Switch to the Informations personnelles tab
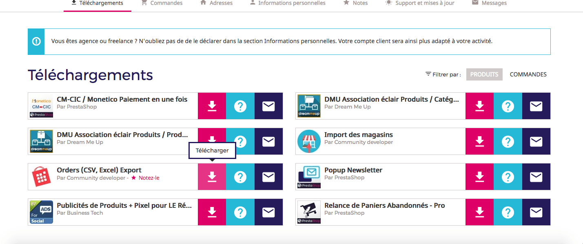 tap(288, 3)
